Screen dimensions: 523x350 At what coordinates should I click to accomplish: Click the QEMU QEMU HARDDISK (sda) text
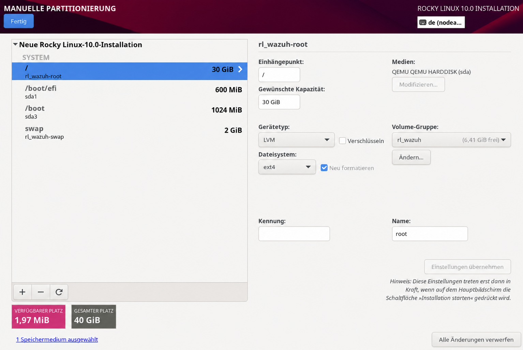(431, 72)
